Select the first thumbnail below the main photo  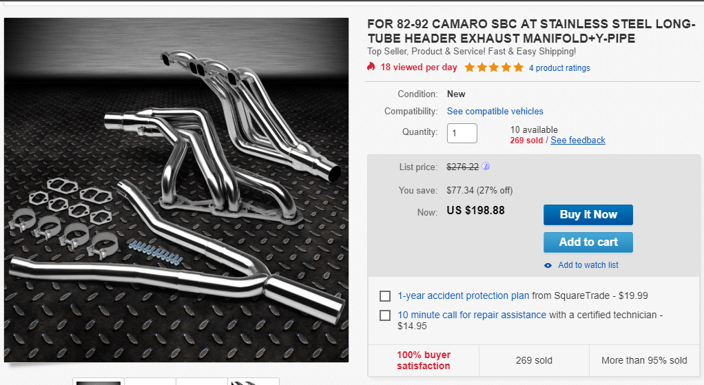tap(98, 382)
